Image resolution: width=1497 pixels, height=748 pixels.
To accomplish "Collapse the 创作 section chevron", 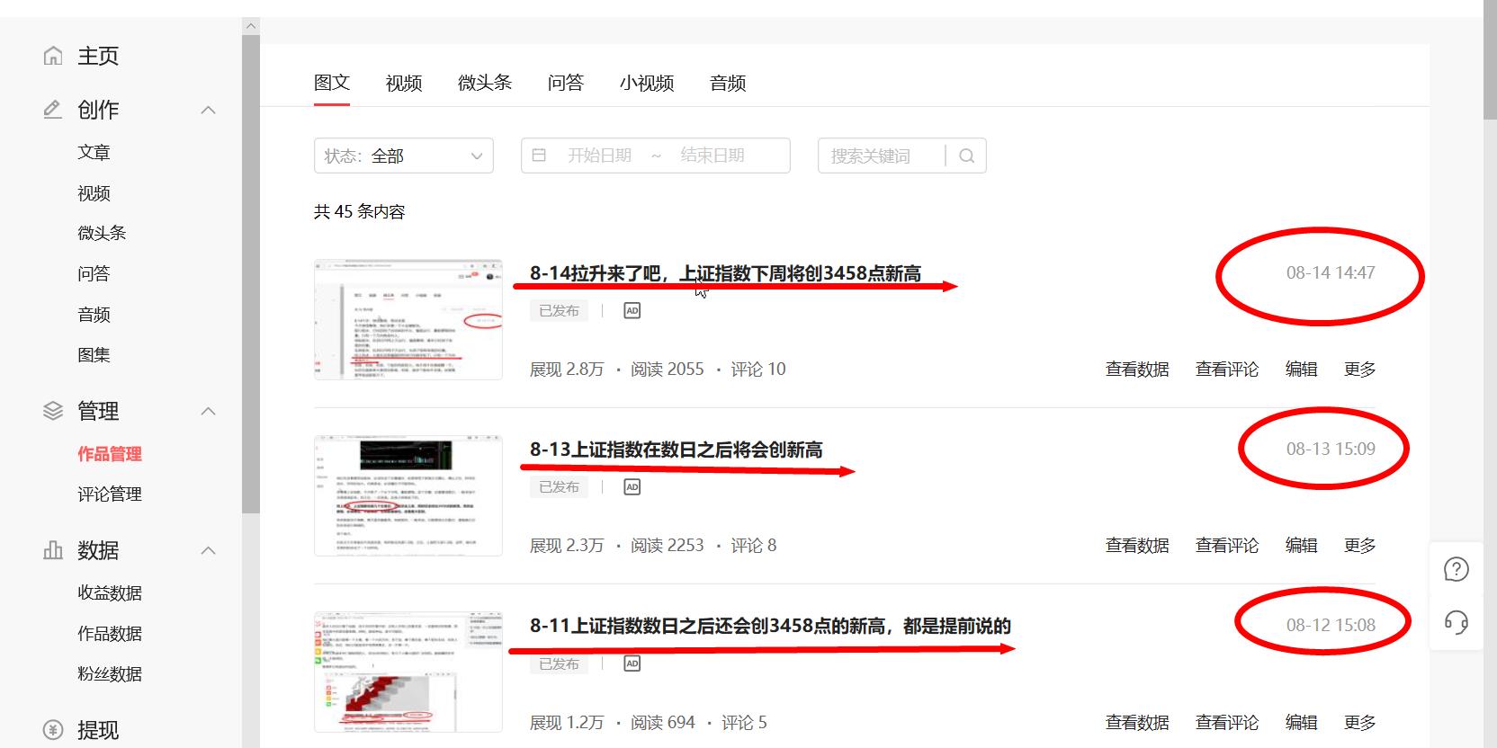I will [x=208, y=110].
